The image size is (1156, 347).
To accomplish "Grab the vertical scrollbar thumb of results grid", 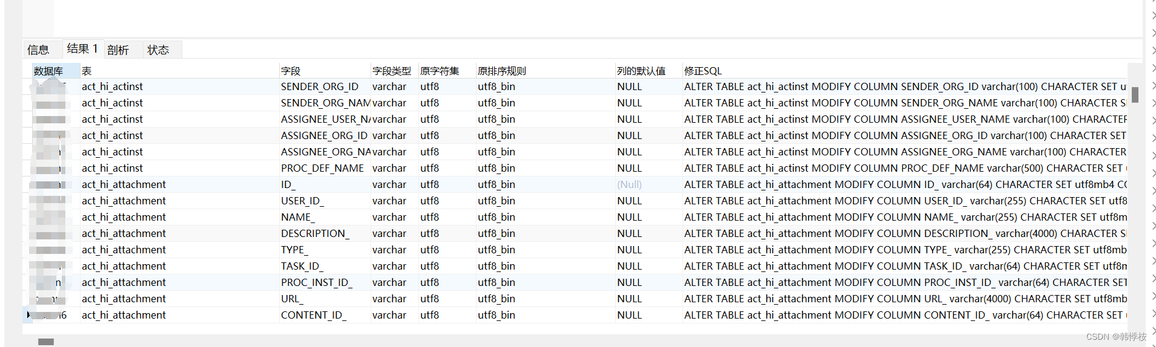I will [1135, 95].
